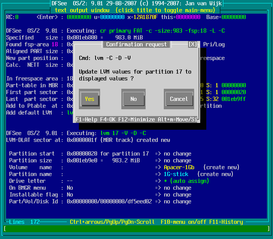The width and height of the screenshot is (273, 239).
Task: Click the text output window title to toggle main-menu
Action: click(136, 10)
